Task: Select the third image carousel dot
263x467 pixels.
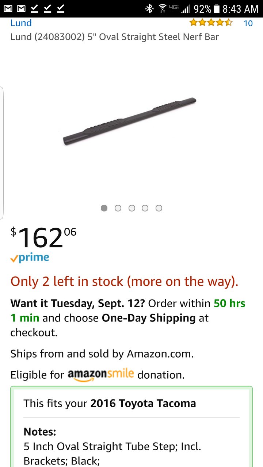Action: [x=131, y=208]
